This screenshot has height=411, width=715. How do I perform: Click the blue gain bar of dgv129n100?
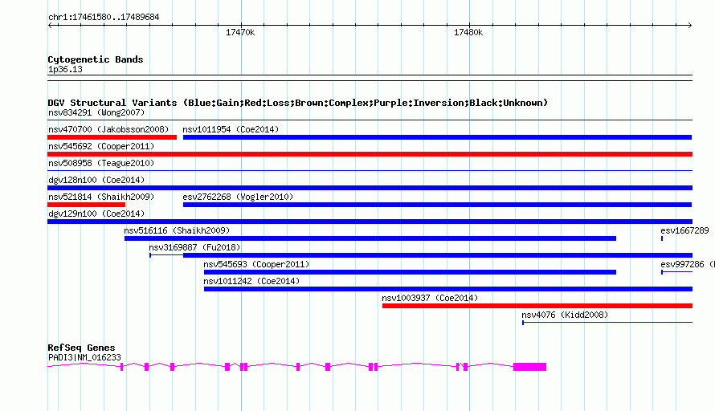[x=370, y=222]
